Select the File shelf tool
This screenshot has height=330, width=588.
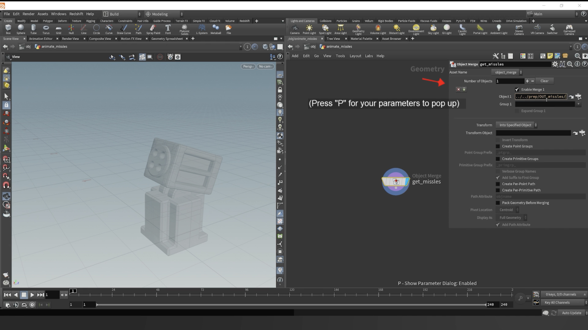point(229,29)
